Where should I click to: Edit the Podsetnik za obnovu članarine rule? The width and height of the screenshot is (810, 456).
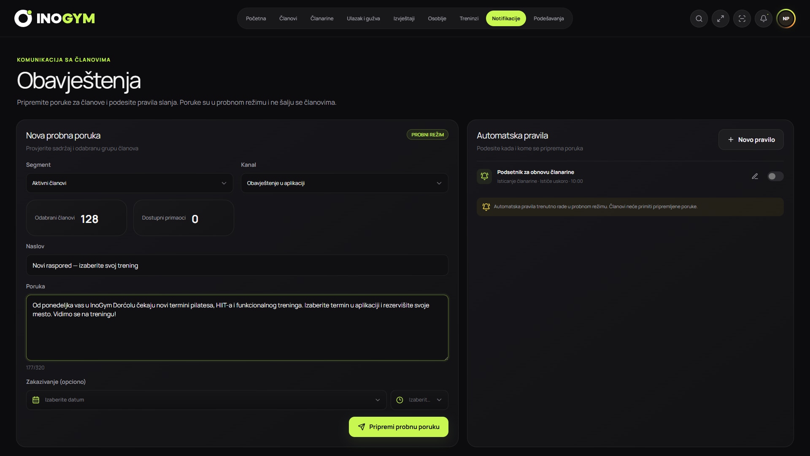pos(755,176)
